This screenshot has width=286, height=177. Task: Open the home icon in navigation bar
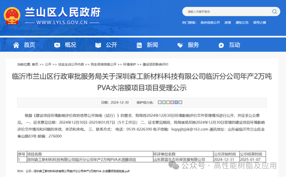point(16,45)
